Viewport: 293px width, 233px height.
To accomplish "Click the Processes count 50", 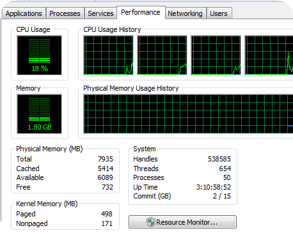I will point(226,177).
